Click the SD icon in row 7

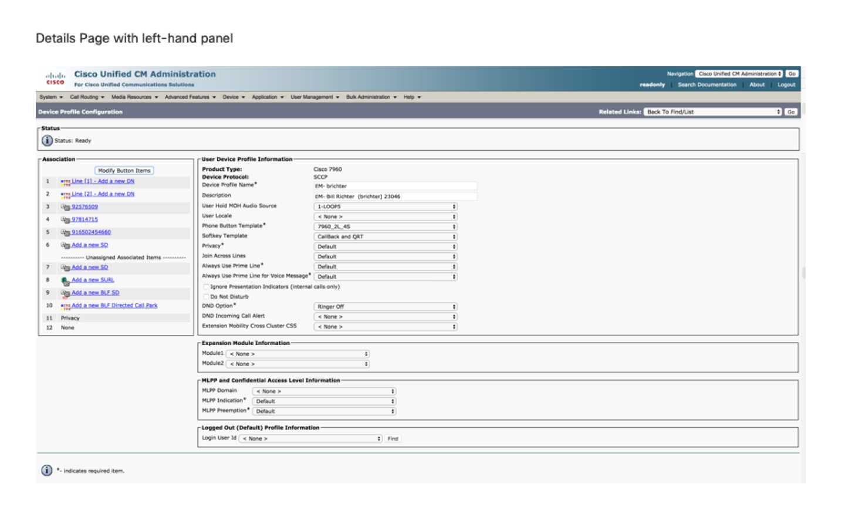65,268
